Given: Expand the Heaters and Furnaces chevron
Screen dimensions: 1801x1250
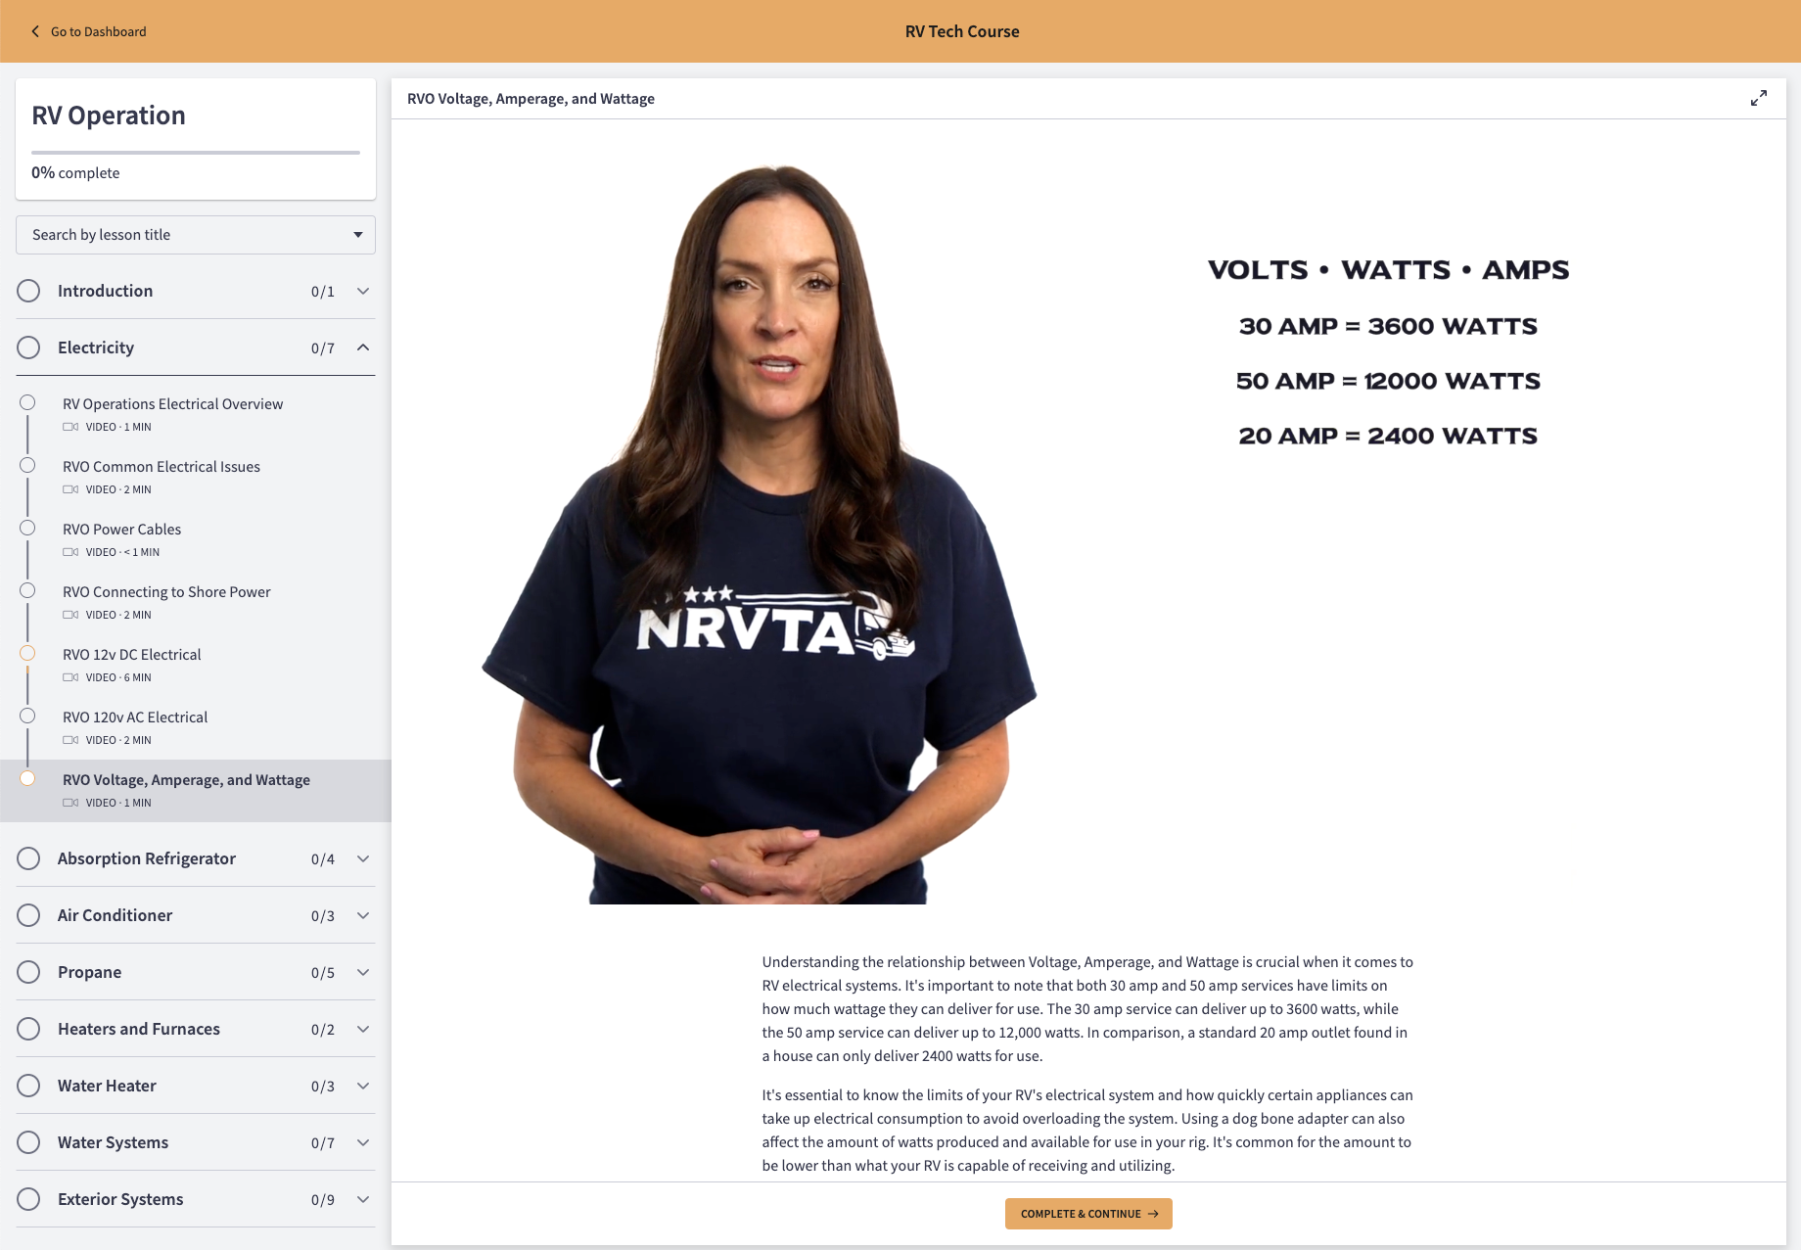Looking at the screenshot, I should (363, 1029).
